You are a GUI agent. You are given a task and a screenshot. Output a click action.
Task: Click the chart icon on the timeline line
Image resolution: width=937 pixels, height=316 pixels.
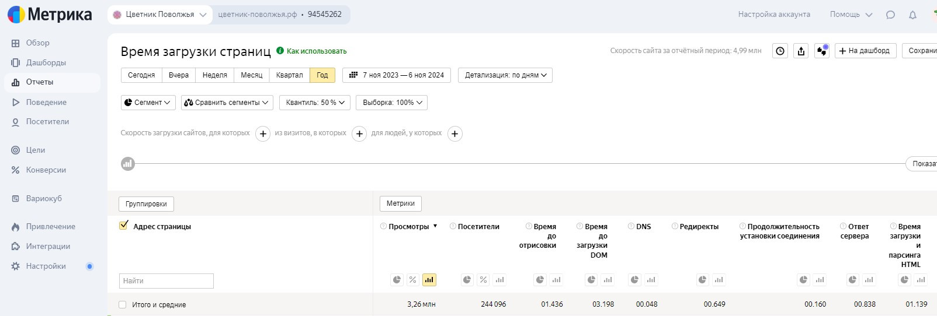click(127, 164)
